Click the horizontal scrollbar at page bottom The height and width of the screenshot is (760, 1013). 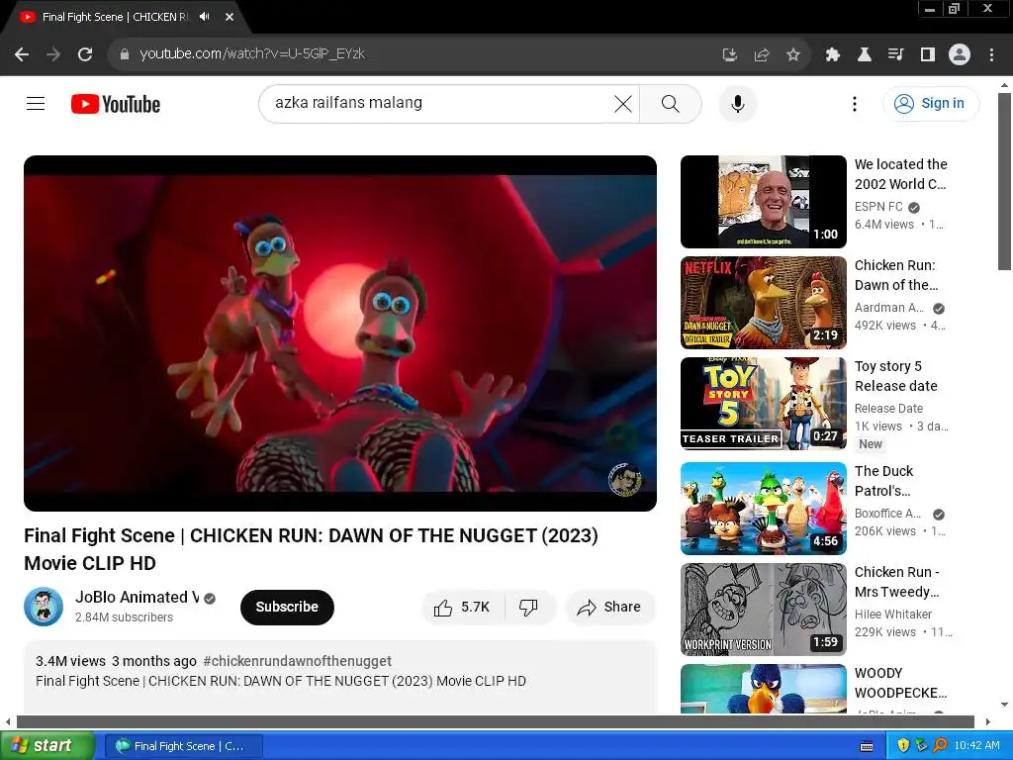point(495,721)
